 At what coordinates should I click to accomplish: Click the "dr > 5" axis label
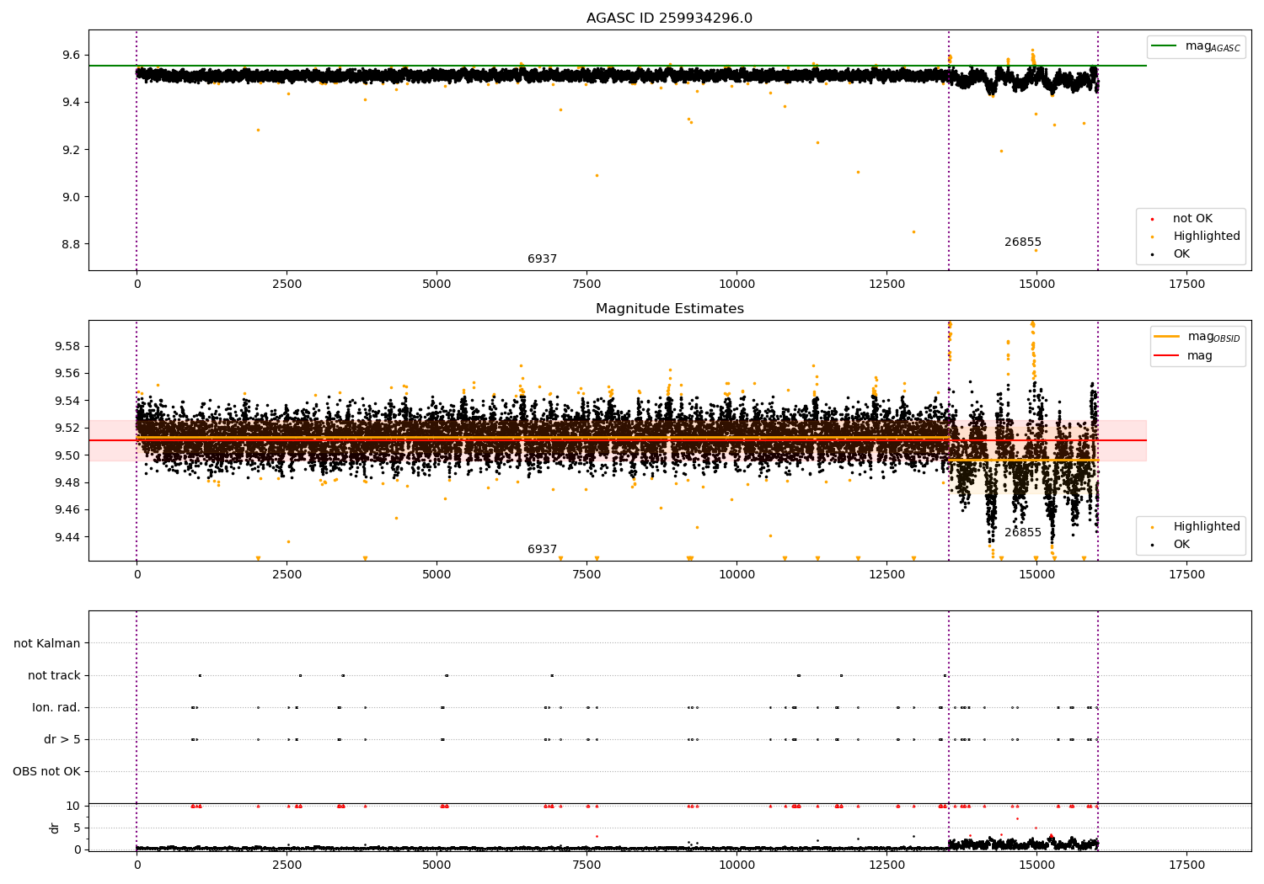(x=62, y=740)
